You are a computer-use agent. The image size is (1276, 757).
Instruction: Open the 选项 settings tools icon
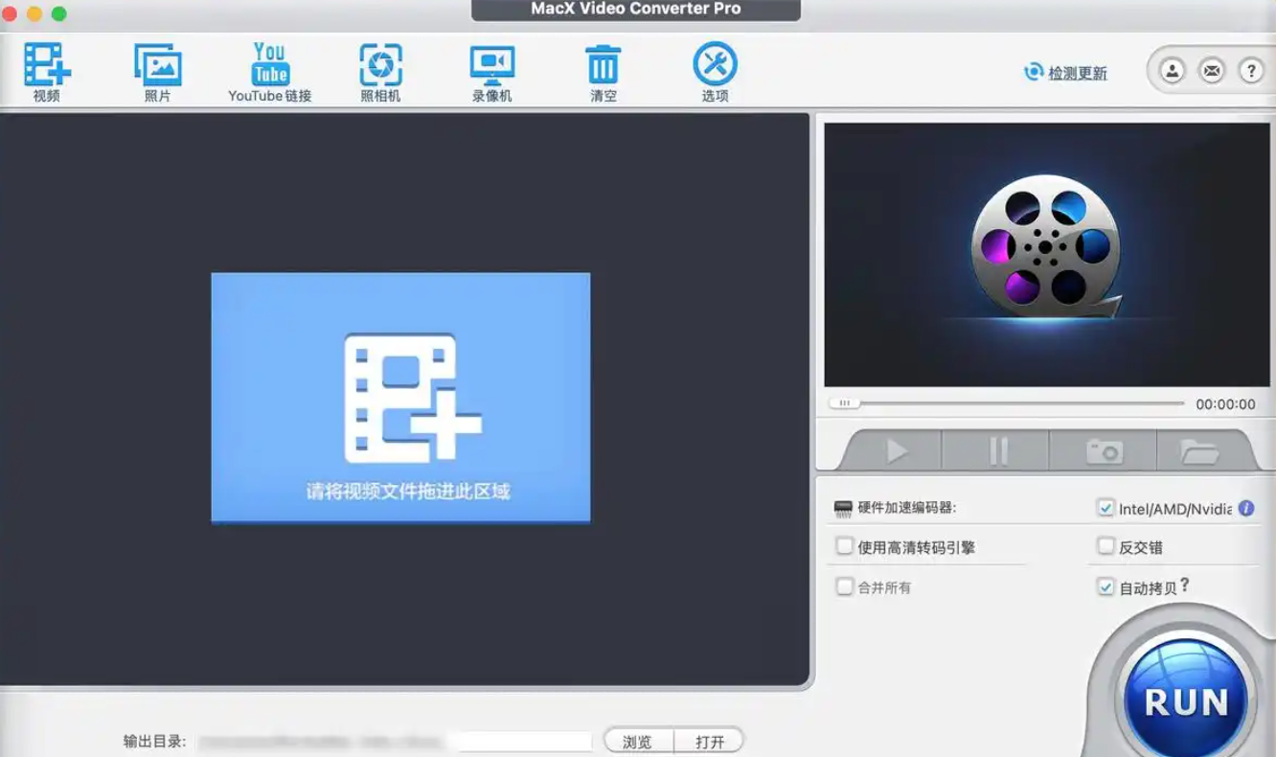click(x=715, y=64)
